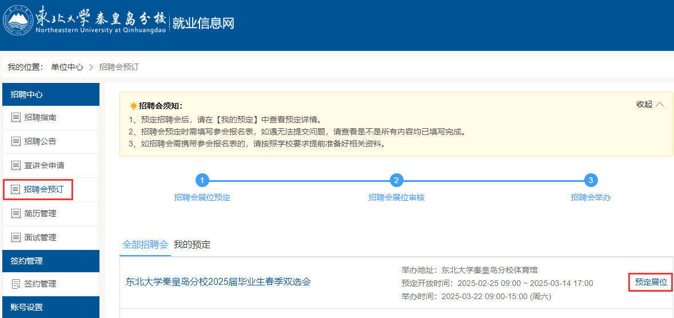
Task: Click the icon beside 宣讲会申请
Action: click(16, 166)
